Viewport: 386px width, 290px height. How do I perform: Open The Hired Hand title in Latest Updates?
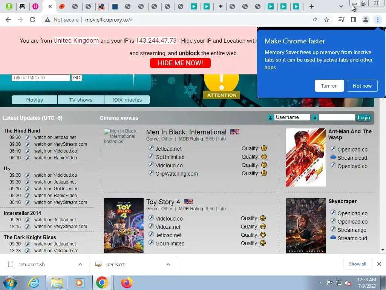(x=21, y=131)
